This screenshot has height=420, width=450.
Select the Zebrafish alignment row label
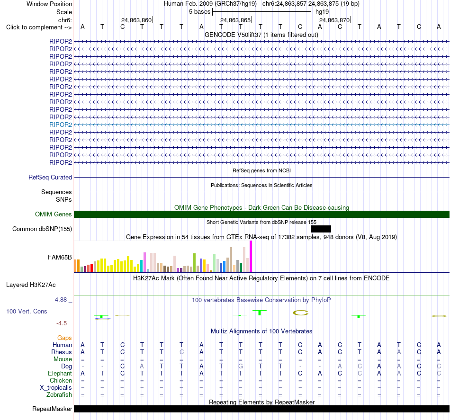tap(59, 395)
